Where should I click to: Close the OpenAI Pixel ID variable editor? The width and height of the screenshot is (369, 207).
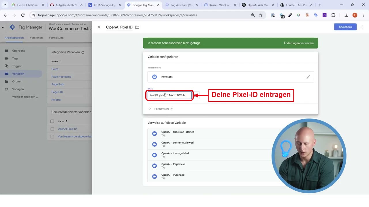coord(99,27)
